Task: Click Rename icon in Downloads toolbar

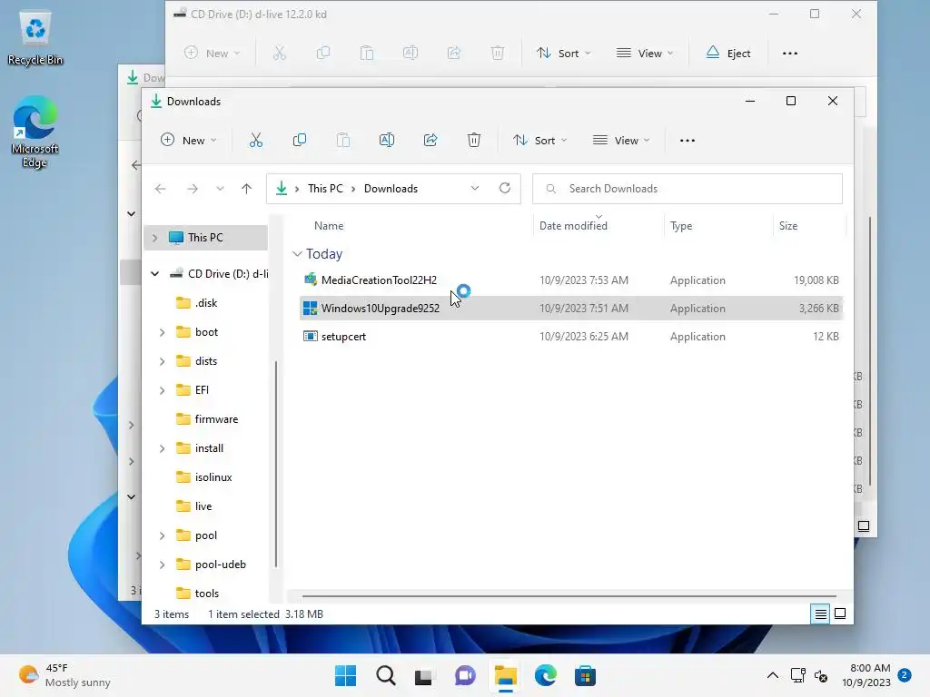Action: coord(387,141)
